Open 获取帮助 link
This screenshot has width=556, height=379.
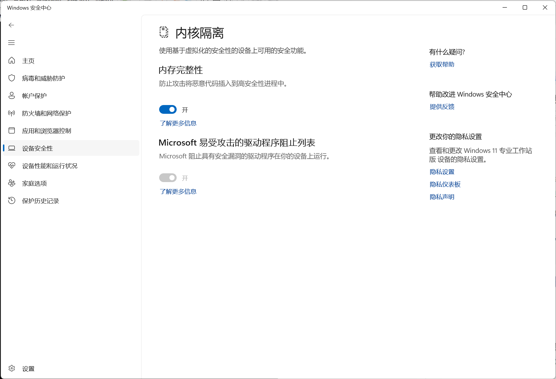point(442,64)
